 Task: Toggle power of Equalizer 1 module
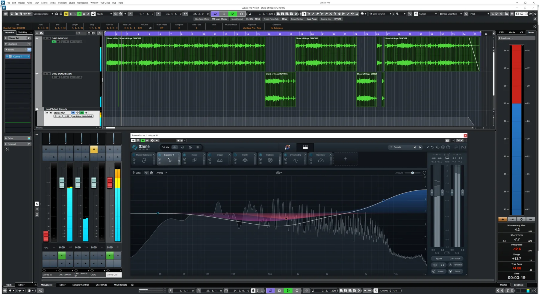[x=159, y=155]
